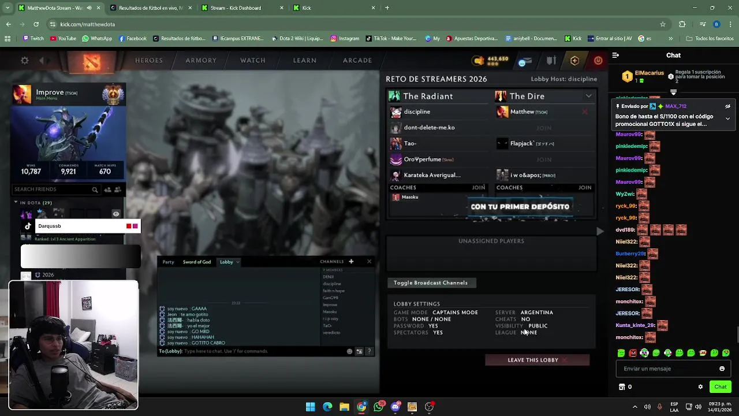Click browser reload page icon
The image size is (739, 416).
pos(36,24)
